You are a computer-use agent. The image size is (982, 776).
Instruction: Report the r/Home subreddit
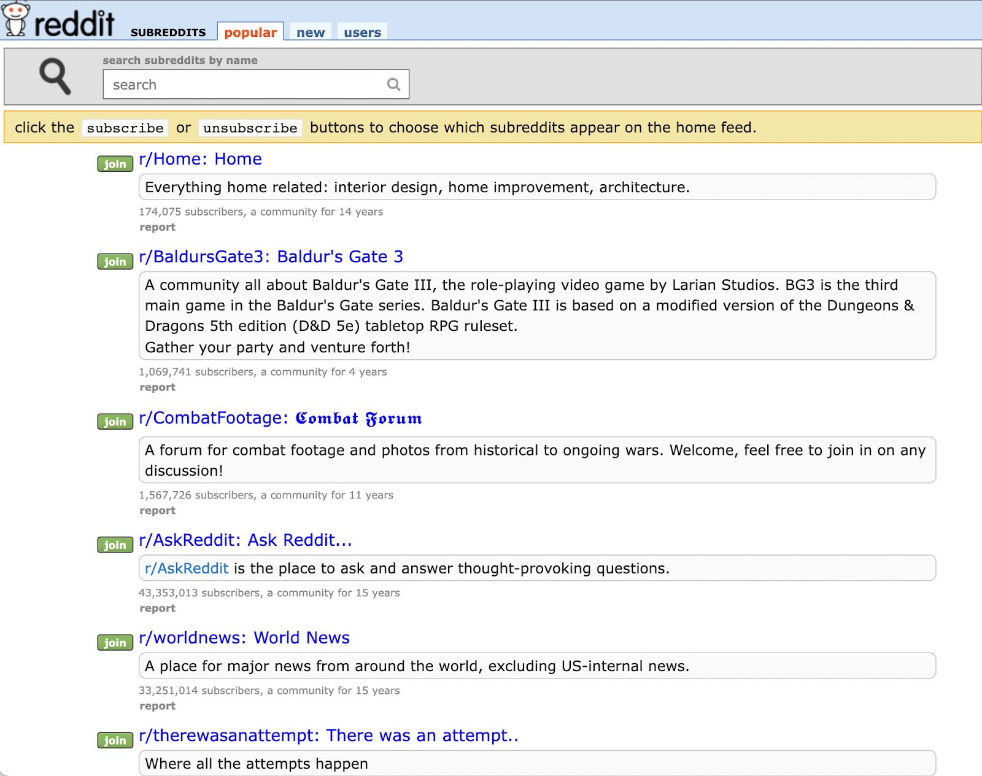point(157,227)
